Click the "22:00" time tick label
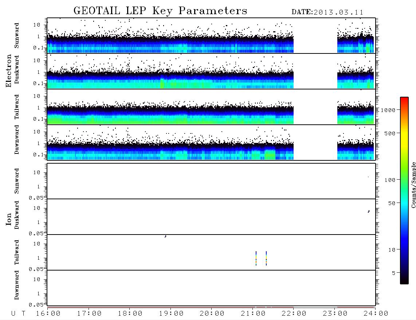The width and height of the screenshot is (416, 320). point(294,314)
